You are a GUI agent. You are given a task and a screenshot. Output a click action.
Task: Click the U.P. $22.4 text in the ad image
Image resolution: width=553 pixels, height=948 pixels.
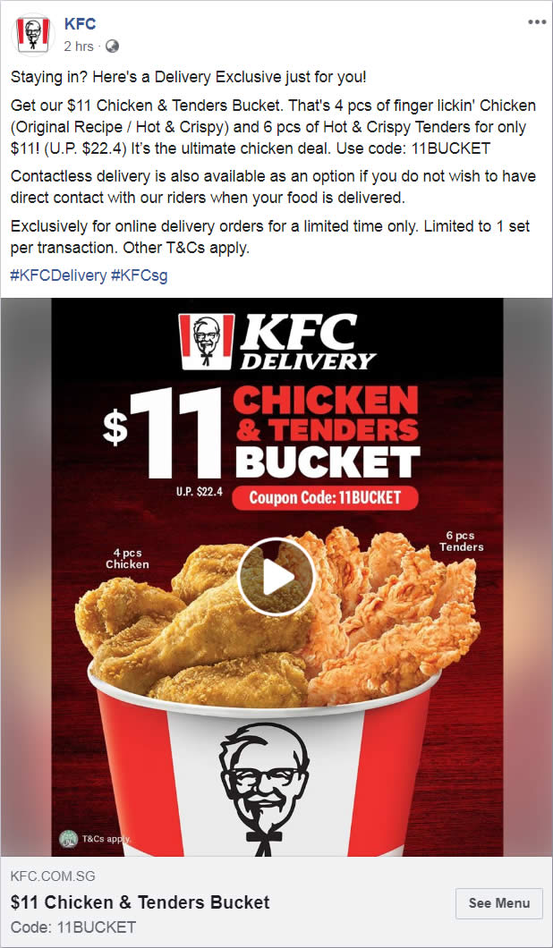[x=199, y=492]
